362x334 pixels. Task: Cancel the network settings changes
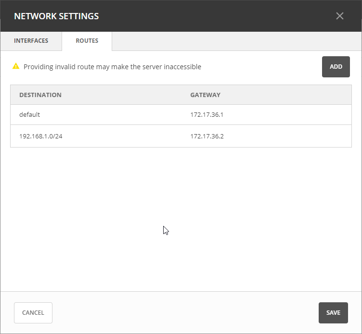[33, 313]
